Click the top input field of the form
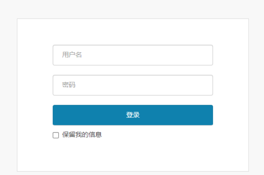The height and width of the screenshot is (175, 264). pyautogui.click(x=133, y=55)
